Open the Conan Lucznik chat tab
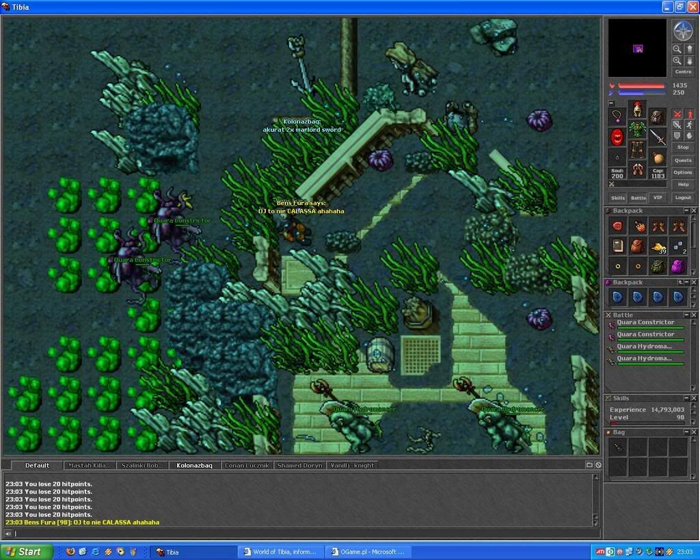The image size is (700, 560). [247, 466]
